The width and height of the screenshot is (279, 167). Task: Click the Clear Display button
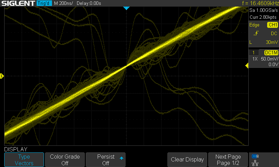click(187, 160)
